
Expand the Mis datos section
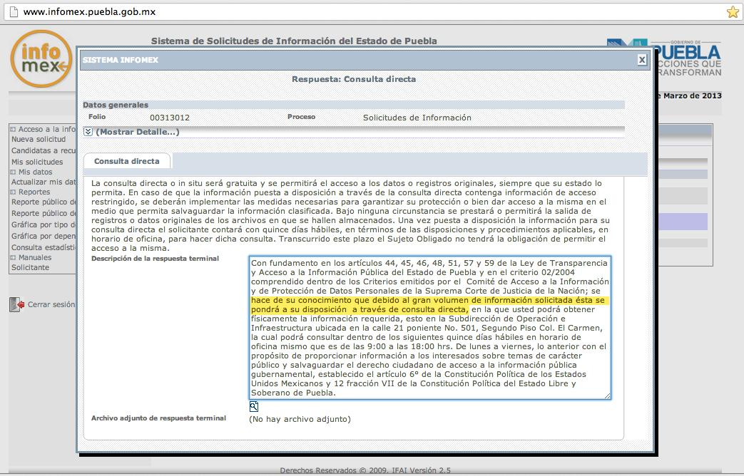(13, 172)
